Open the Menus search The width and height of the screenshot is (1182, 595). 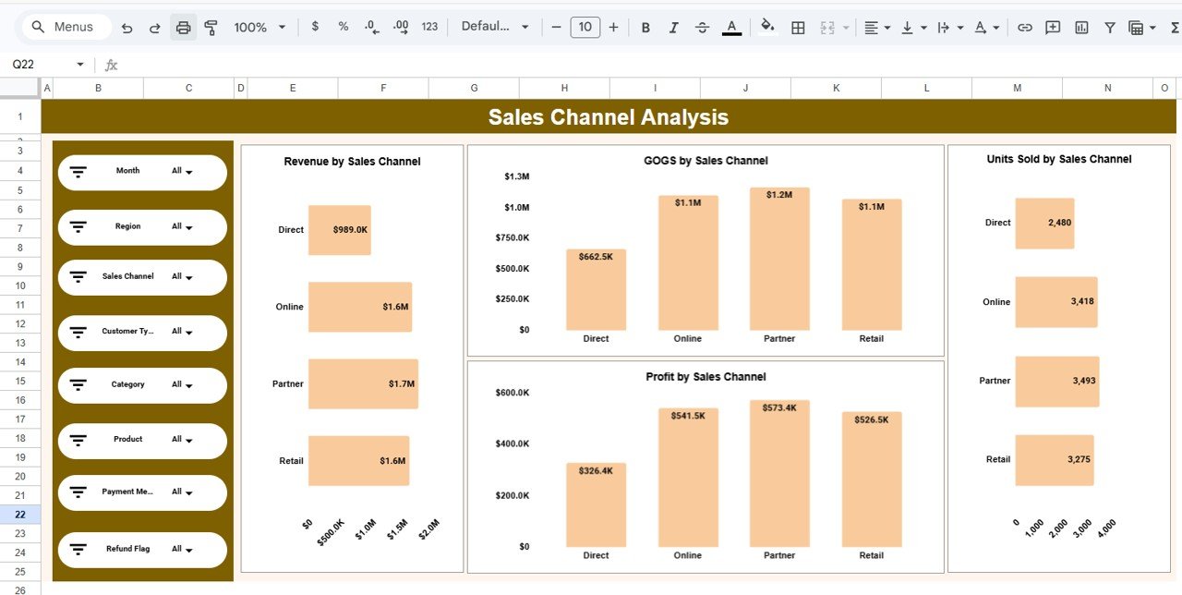point(64,27)
